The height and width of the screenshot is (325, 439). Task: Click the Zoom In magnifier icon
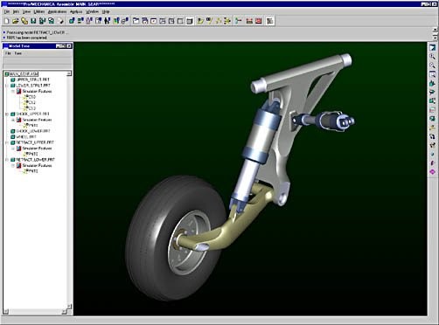432,57
